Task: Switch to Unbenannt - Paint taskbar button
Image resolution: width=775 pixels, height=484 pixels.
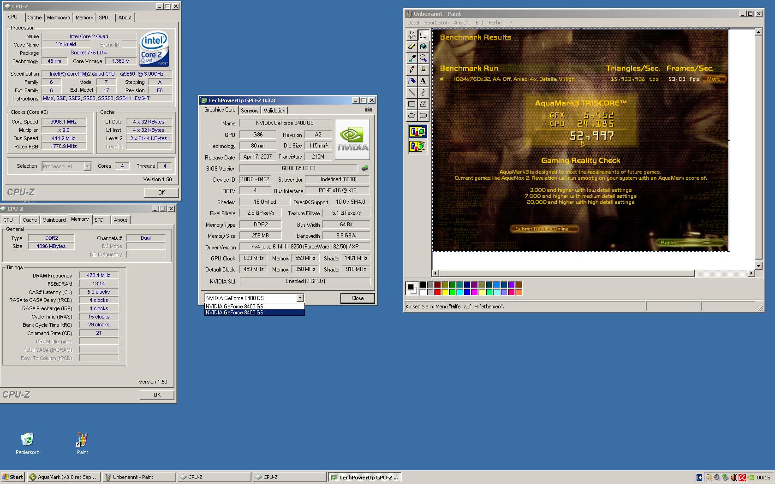Action: [x=139, y=477]
